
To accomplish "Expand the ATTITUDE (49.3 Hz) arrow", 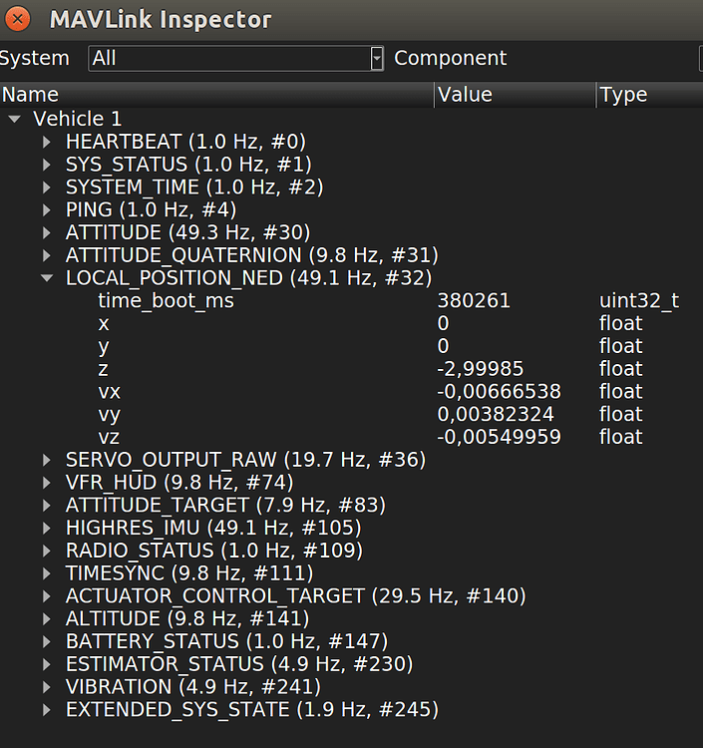I will click(x=47, y=232).
